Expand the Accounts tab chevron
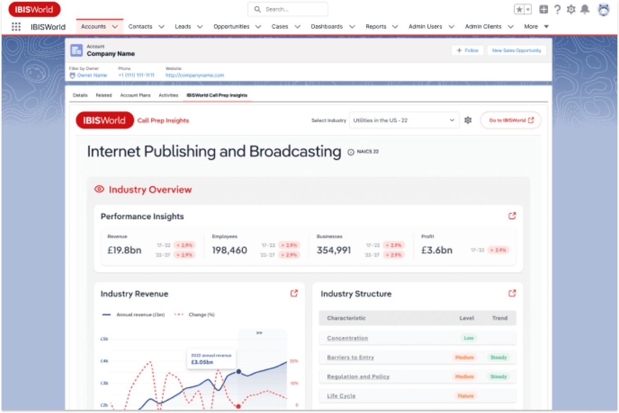This screenshot has height=413, width=619. pyautogui.click(x=115, y=27)
